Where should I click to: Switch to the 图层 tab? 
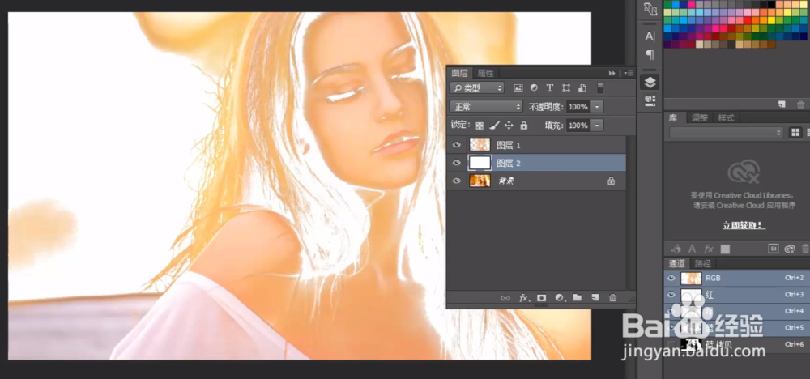tap(459, 74)
